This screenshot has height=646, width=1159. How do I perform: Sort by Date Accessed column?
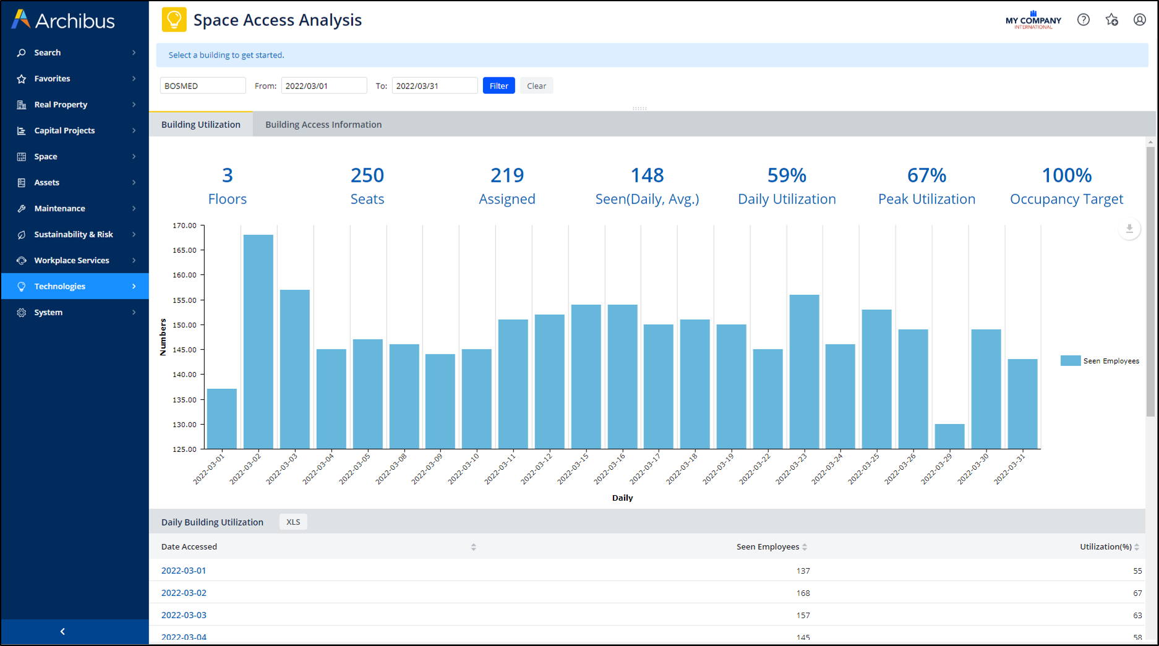[x=473, y=547]
